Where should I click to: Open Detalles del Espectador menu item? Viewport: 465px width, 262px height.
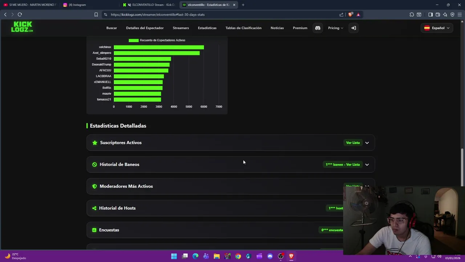click(x=145, y=28)
